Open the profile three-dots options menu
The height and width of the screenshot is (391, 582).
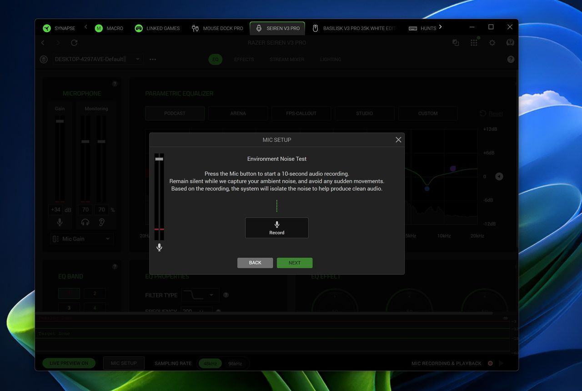click(153, 59)
